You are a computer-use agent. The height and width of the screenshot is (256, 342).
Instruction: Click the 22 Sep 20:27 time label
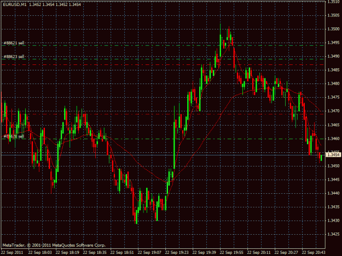(286, 253)
